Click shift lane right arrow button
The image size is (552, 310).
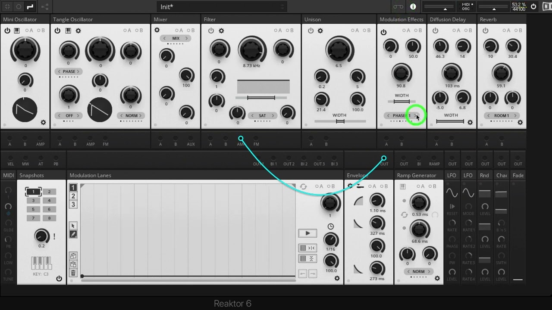313,273
